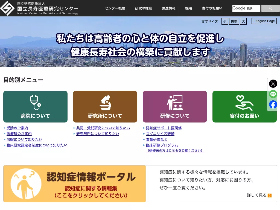Click the 詳しく見る link
The width and height of the screenshot is (280, 210).
pos(256,195)
